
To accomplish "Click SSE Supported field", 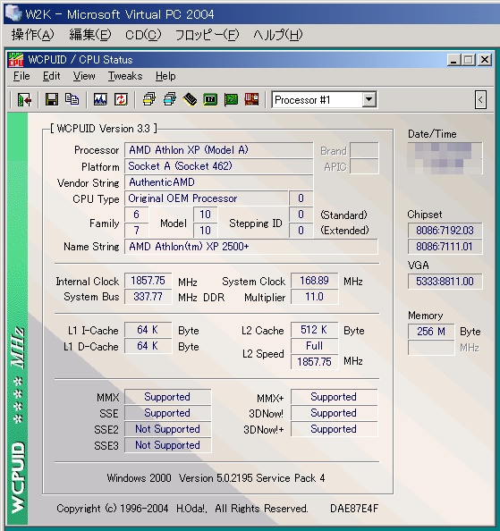I will tap(167, 413).
